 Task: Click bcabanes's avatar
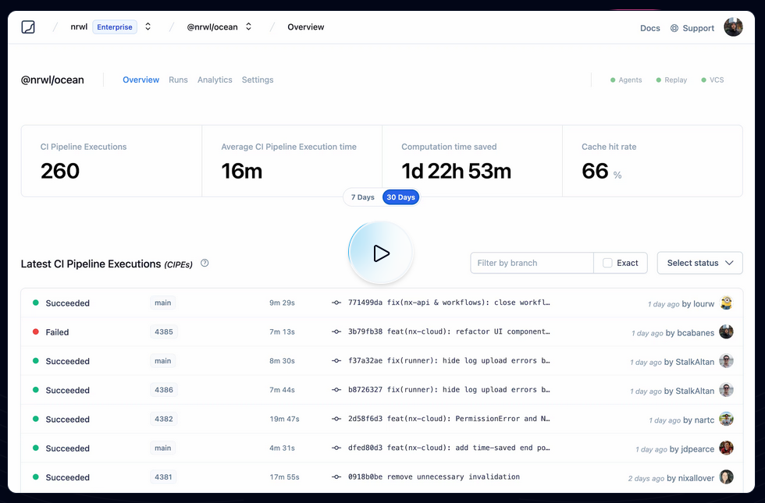(727, 332)
